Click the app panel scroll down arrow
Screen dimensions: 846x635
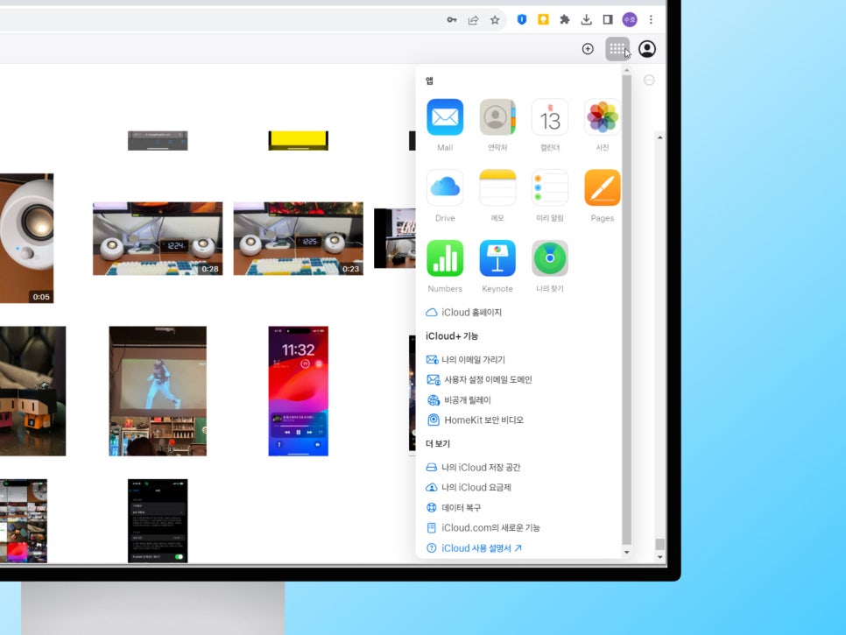click(x=626, y=552)
